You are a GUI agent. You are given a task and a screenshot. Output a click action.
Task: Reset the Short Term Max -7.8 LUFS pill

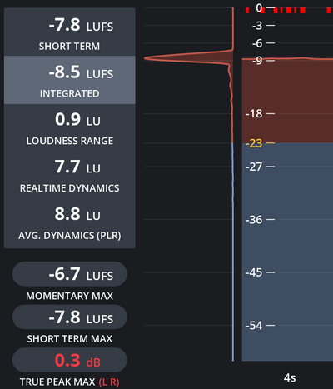click(70, 317)
